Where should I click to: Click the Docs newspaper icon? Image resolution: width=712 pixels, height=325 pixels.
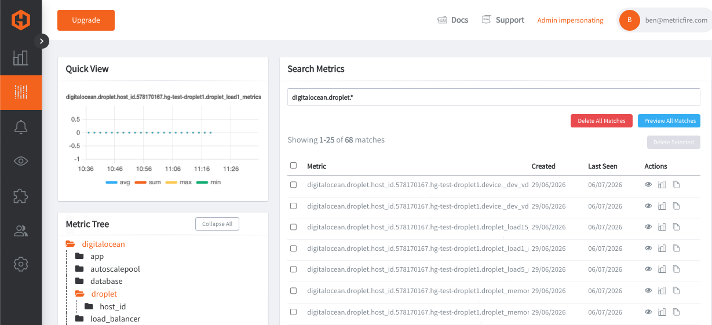[442, 20]
